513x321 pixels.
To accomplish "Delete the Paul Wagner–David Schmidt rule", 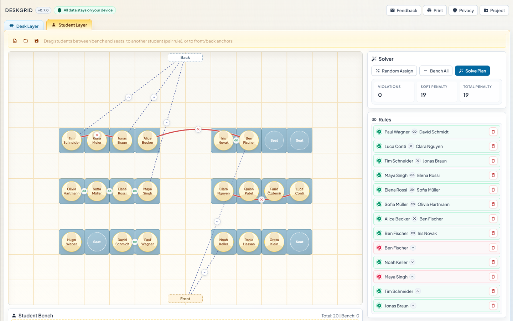I will [493, 132].
